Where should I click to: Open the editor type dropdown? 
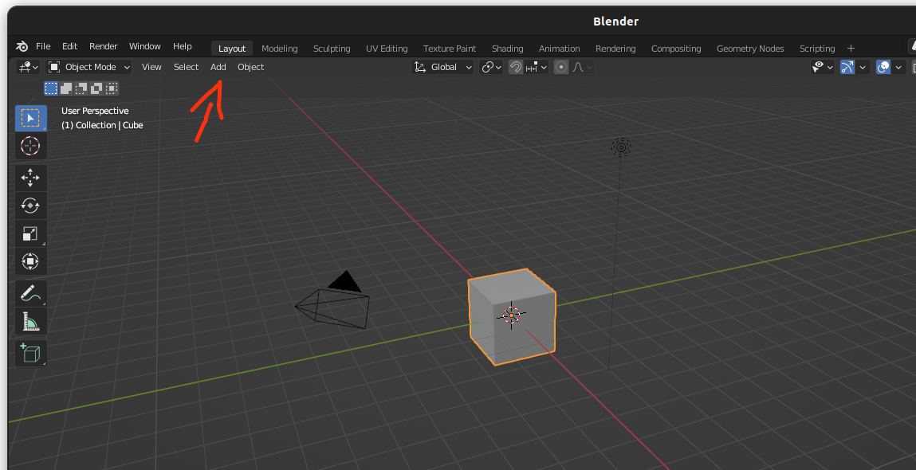pyautogui.click(x=28, y=67)
